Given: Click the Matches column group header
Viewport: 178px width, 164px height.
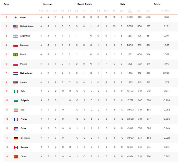Looking at the screenshot, I should (48, 4).
